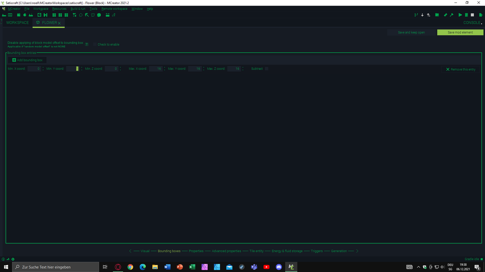
Task: Go to next page with right chevron
Action: [x=357, y=251]
